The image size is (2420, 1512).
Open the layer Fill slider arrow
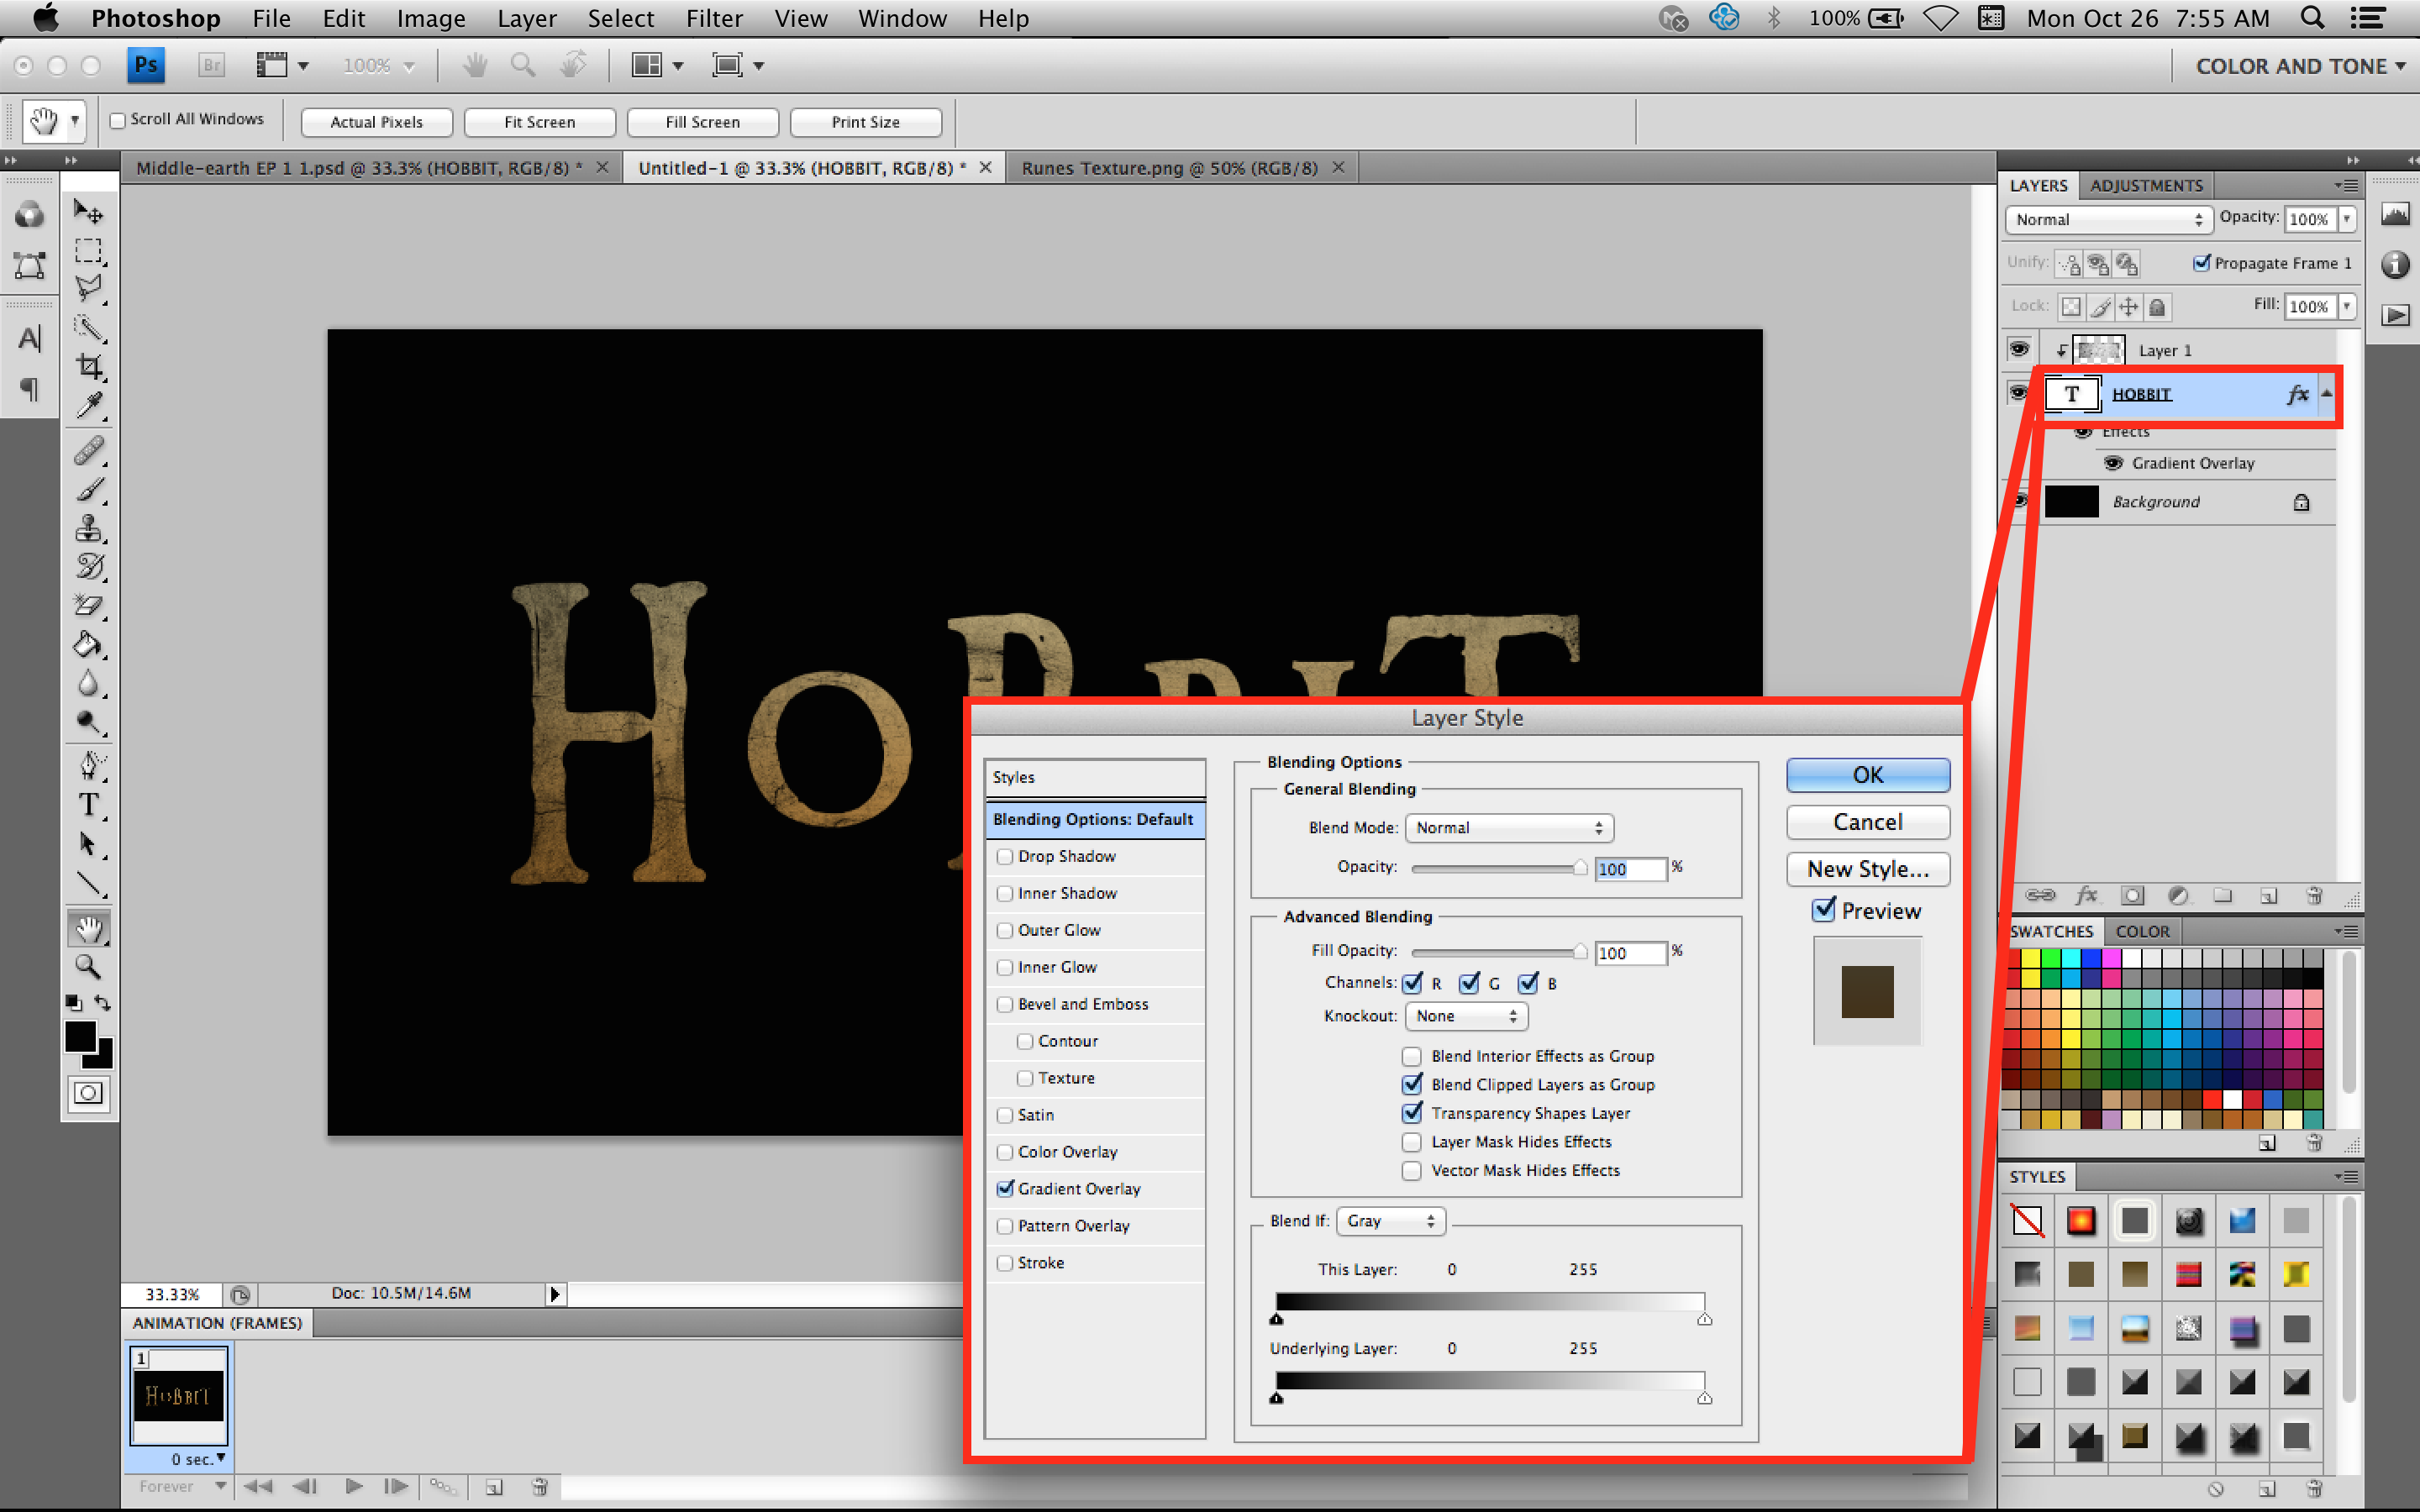(x=2346, y=306)
